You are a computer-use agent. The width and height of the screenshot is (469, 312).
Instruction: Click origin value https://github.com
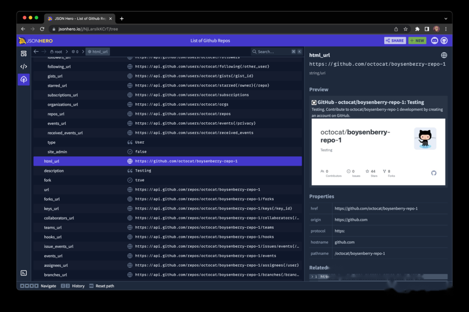[x=351, y=220]
